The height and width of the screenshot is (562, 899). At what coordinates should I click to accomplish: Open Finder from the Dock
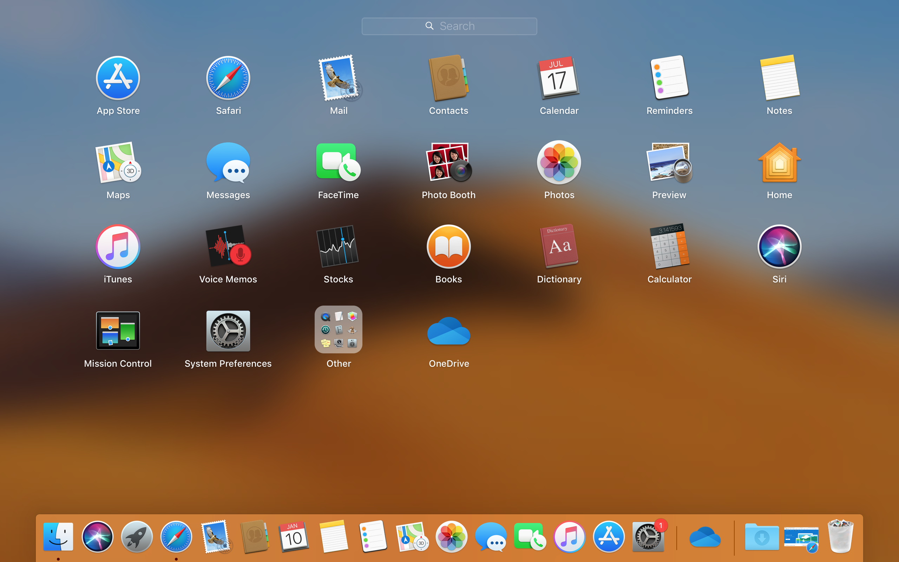coord(58,537)
